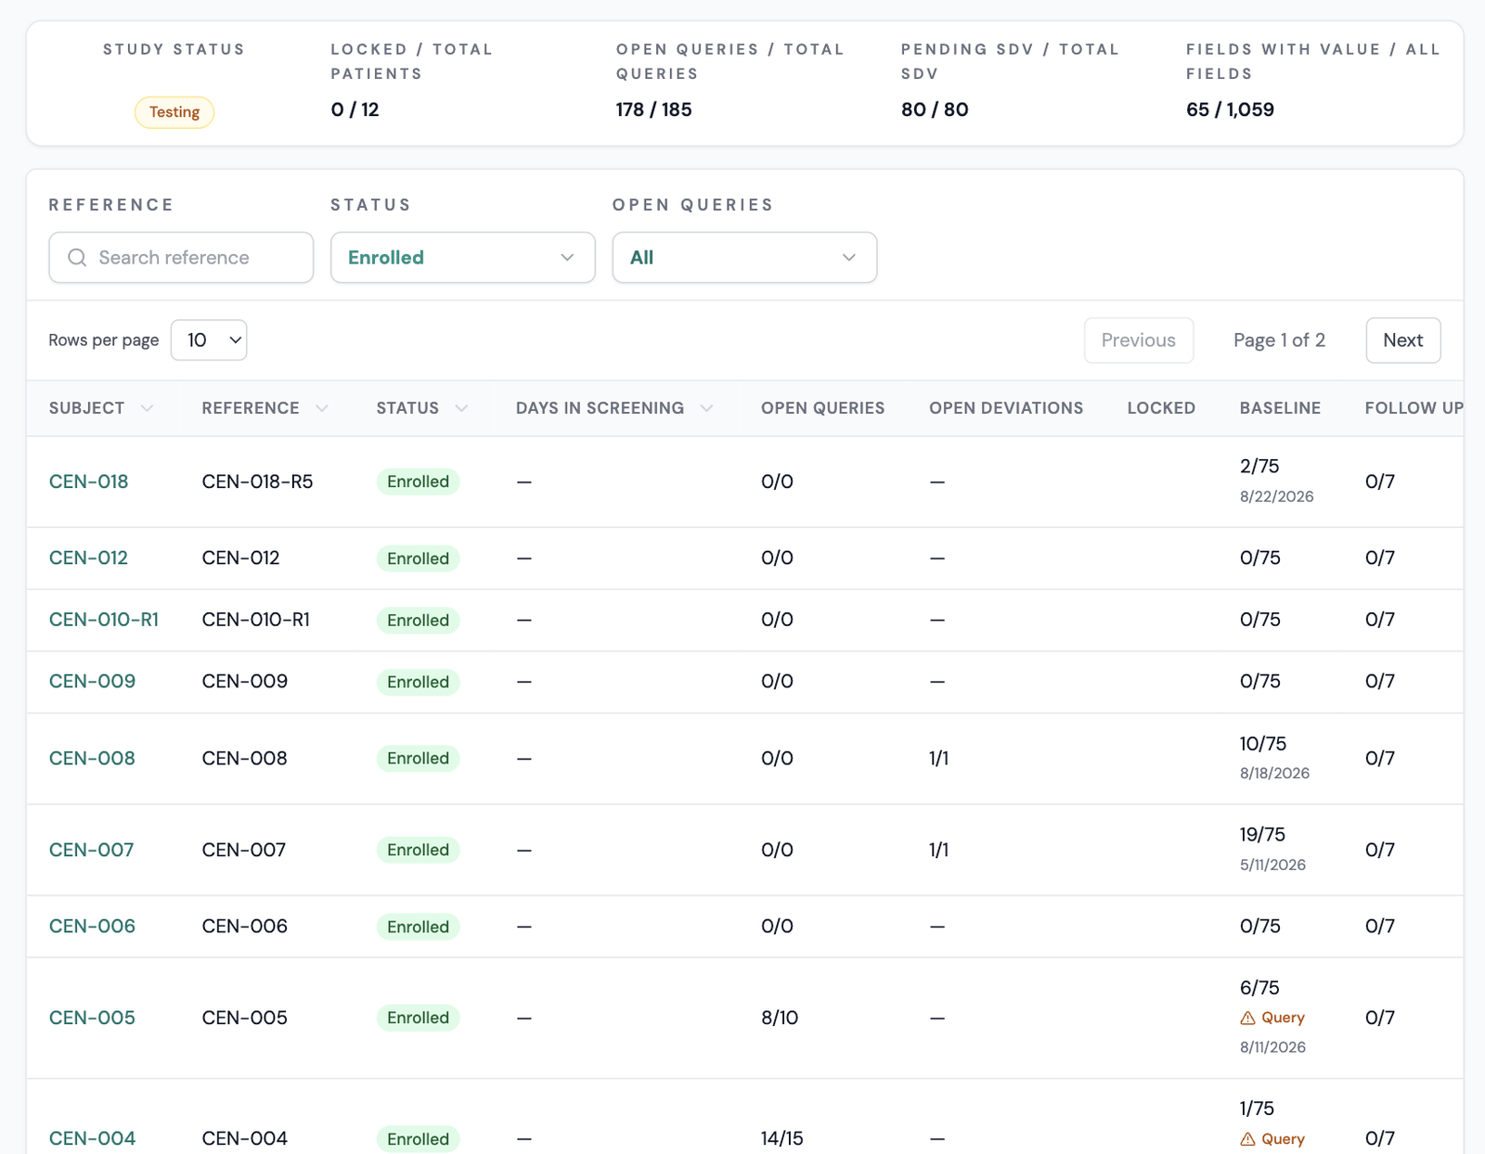The height and width of the screenshot is (1154, 1485).
Task: Open the Status filter dropdown showing Enrolled
Action: pos(463,258)
